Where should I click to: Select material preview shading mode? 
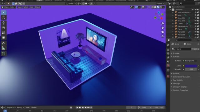coord(158,7)
